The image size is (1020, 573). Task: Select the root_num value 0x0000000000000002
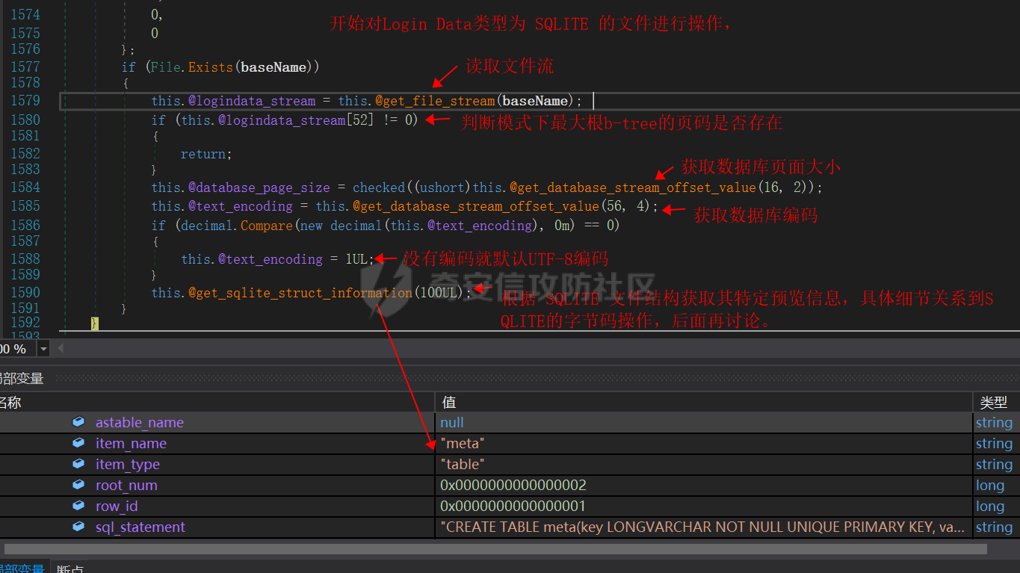click(x=513, y=485)
